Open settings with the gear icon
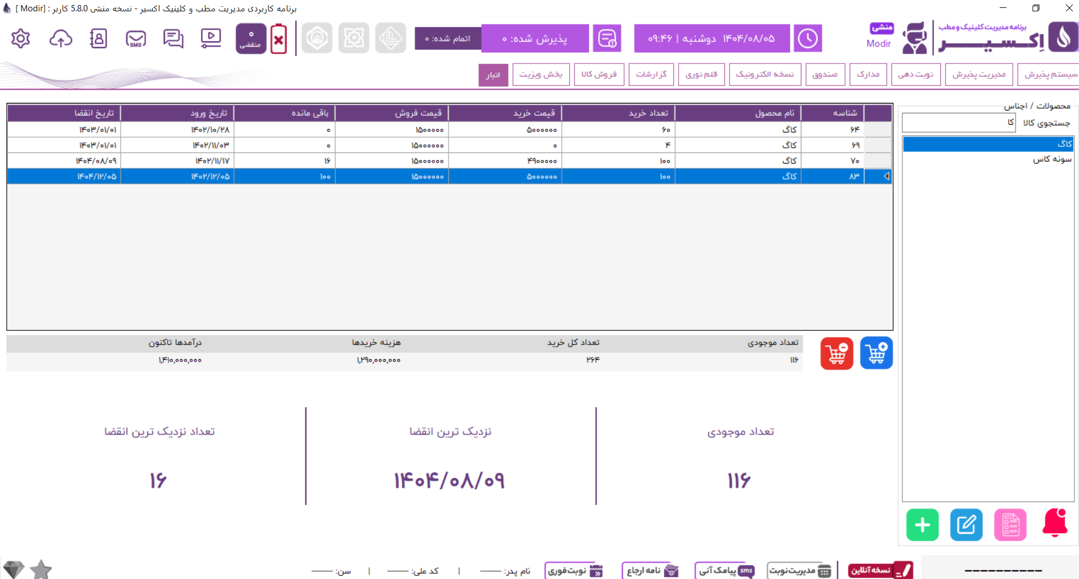This screenshot has width=1079, height=579. point(20,39)
